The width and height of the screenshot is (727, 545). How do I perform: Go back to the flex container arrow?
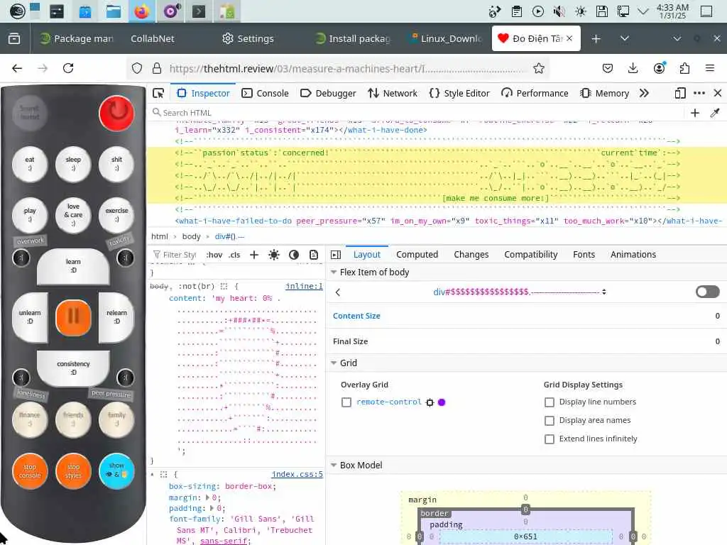pos(338,292)
